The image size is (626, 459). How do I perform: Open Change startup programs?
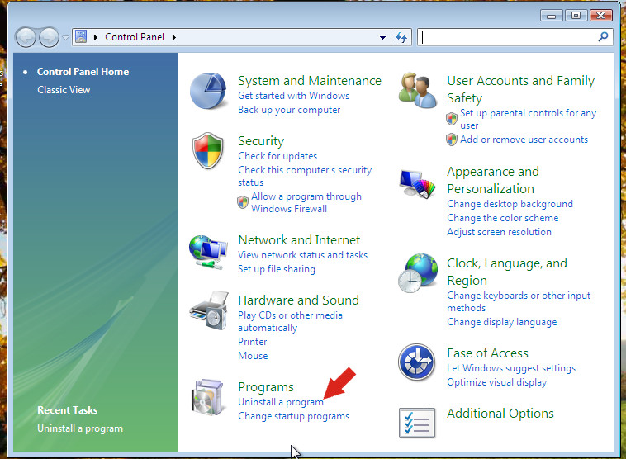click(293, 416)
